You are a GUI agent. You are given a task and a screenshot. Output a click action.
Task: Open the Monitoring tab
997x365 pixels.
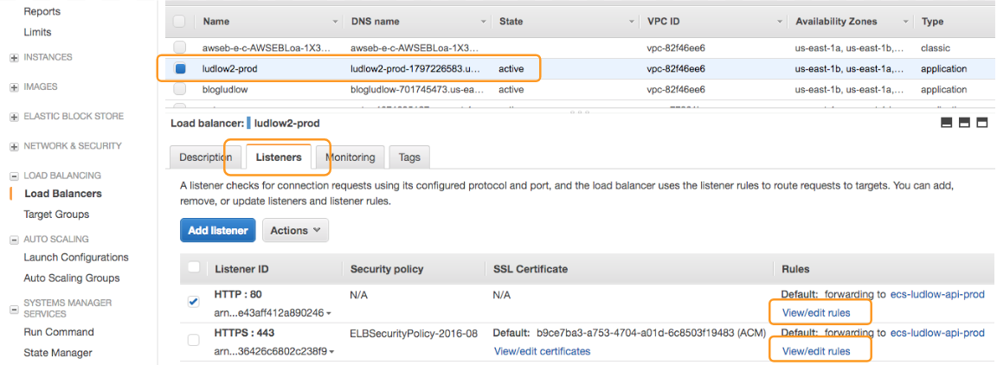tap(350, 157)
